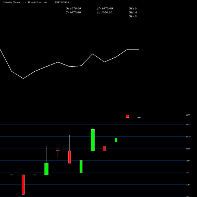
Task: Click the 'MunafaSutra.com' label
Action: tap(37, 2)
